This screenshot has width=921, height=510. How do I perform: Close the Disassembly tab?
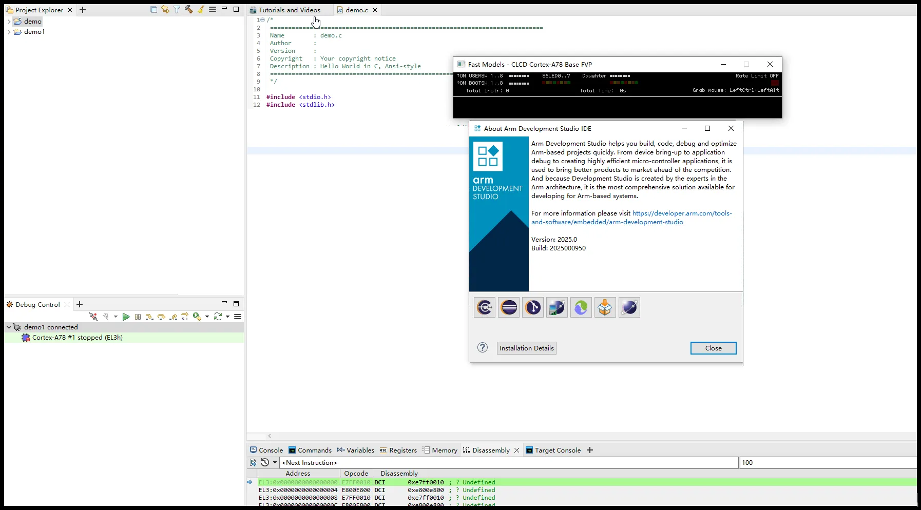[x=517, y=450]
